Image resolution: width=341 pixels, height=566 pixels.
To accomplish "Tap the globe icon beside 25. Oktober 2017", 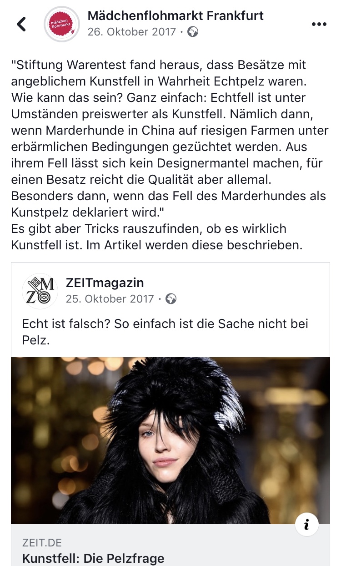I will 171,299.
